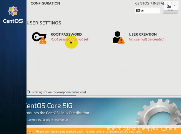Viewport: 181px width, 134px height.
Task: Click 'Please complete items marked' warning message
Action: tap(89, 132)
